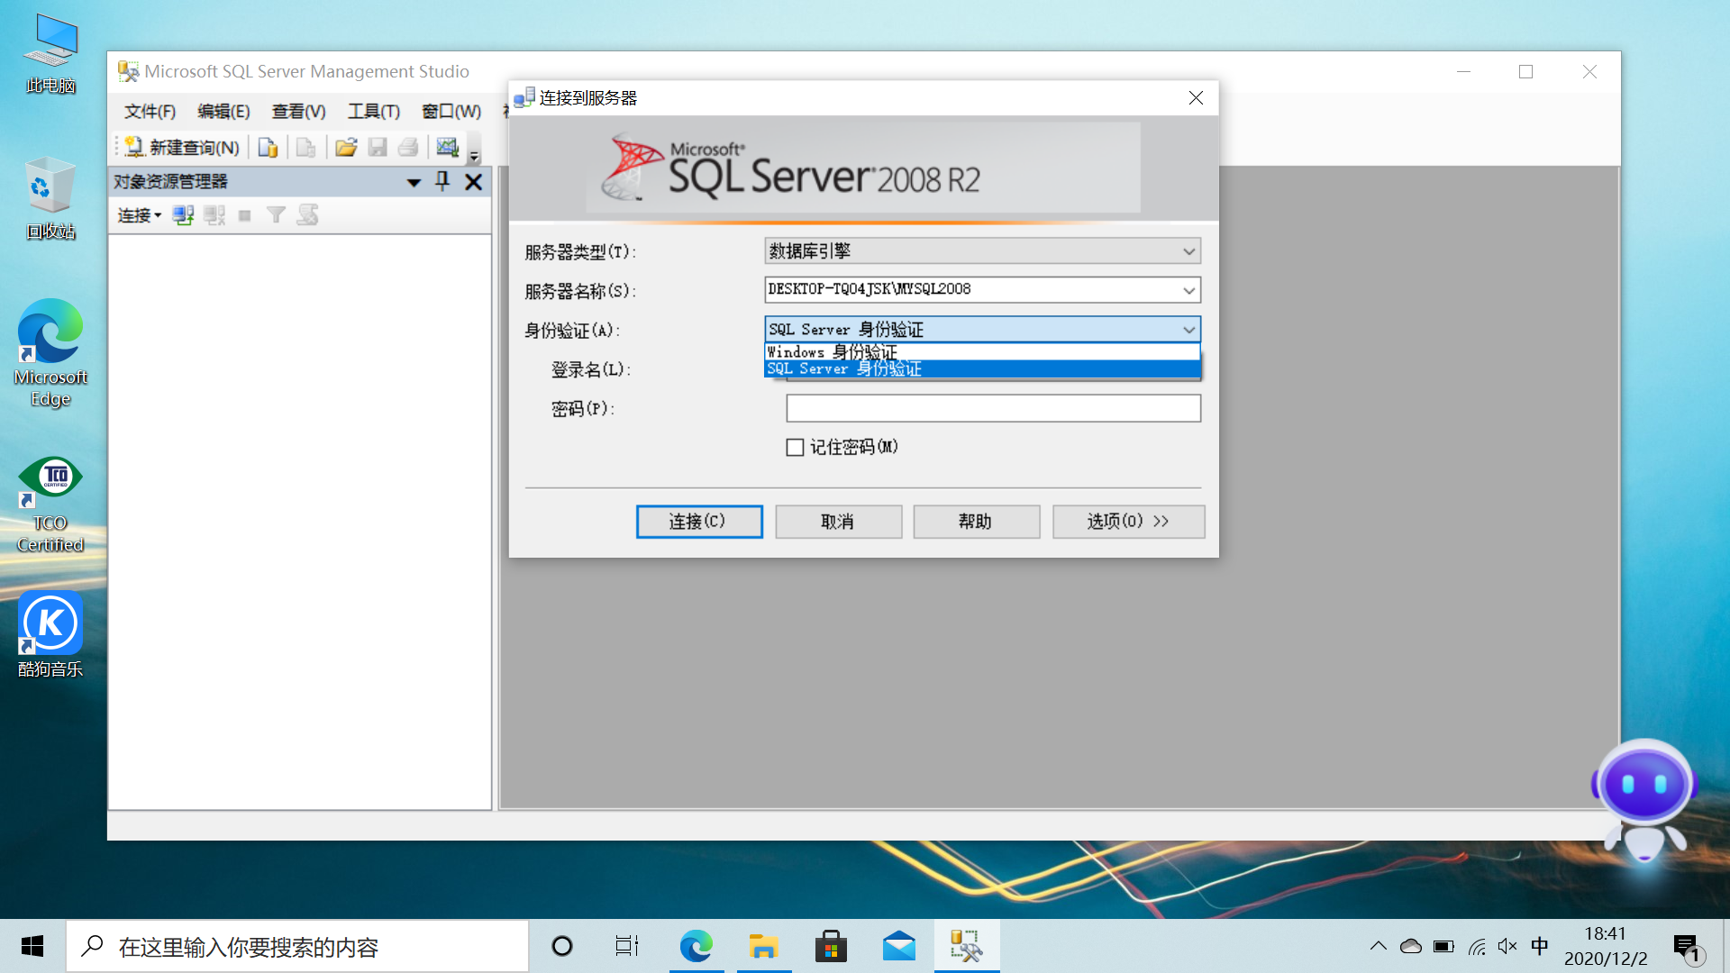Select the TCO Certified desktop shortcut
This screenshot has width=1730, height=973.
tap(50, 505)
